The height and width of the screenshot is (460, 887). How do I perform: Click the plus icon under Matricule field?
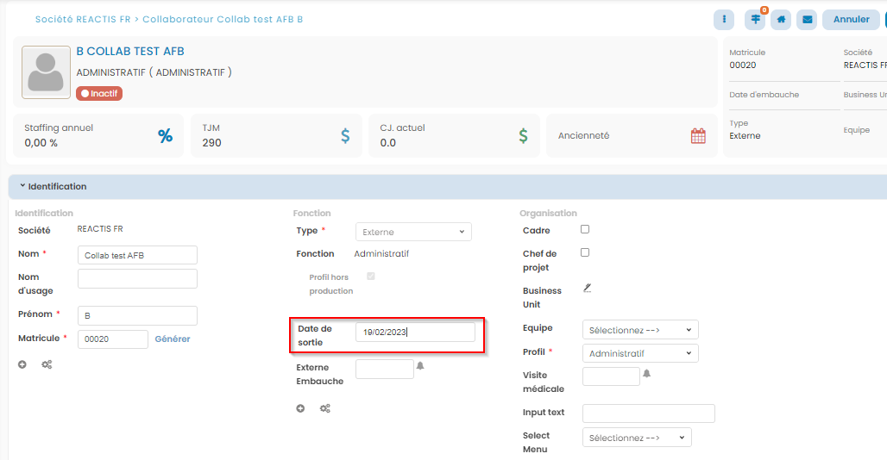pos(22,364)
